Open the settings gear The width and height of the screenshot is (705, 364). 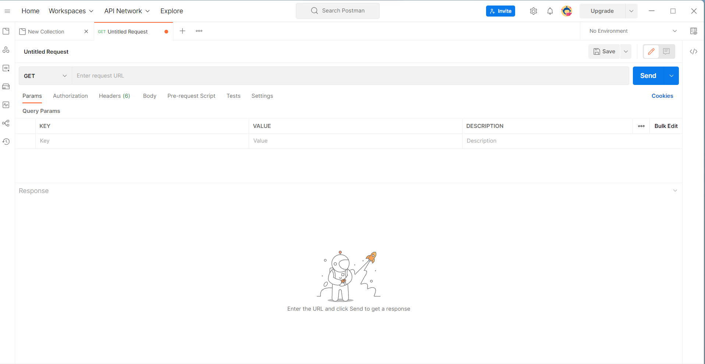(533, 11)
